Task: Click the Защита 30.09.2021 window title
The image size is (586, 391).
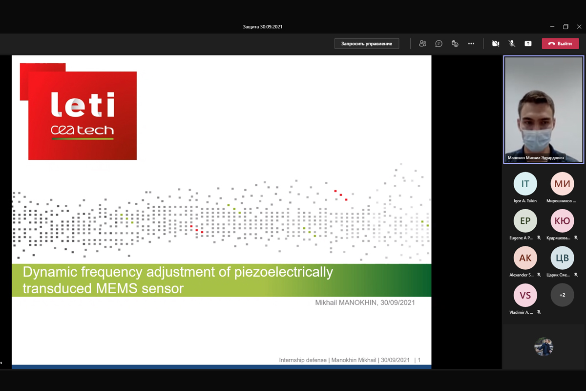Action: [x=263, y=27]
